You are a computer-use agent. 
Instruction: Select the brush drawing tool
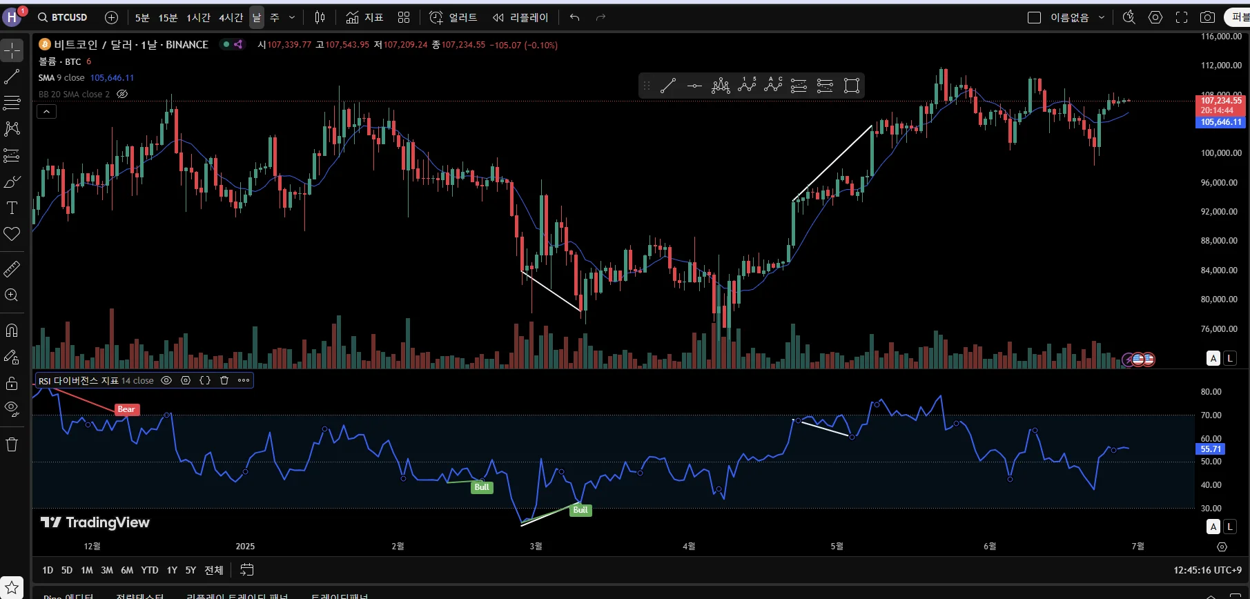12,181
